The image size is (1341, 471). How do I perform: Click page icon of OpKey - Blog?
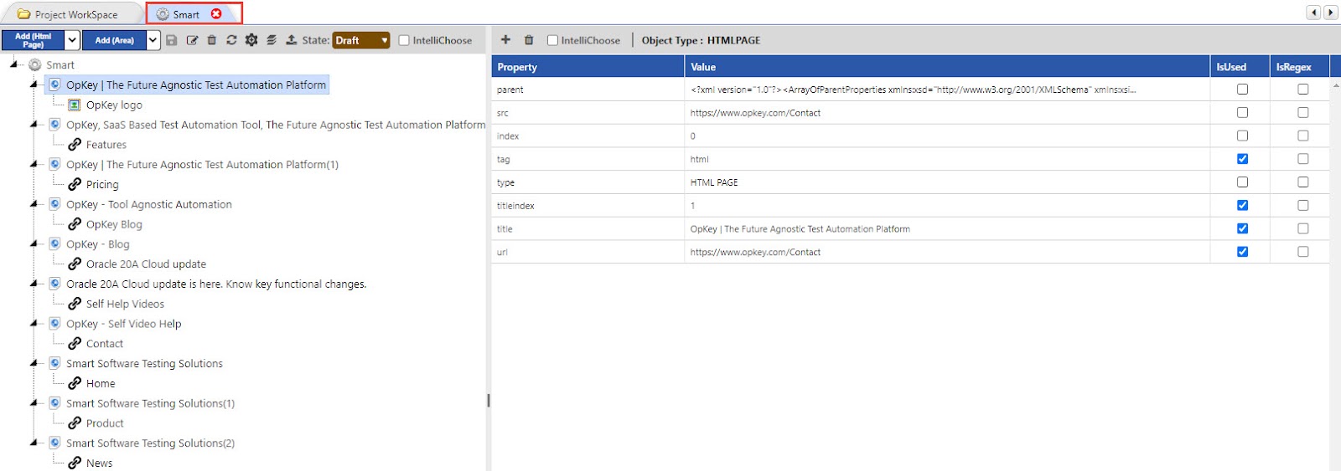pyautogui.click(x=54, y=244)
